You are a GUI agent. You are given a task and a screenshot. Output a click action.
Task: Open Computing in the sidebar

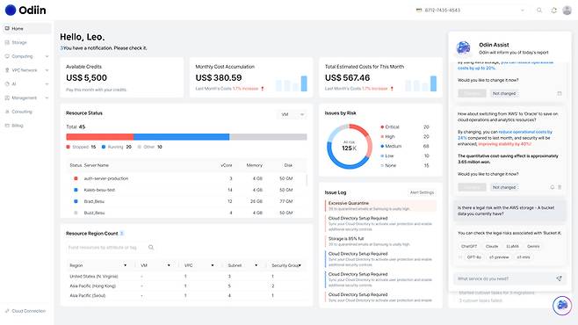[x=26, y=56]
